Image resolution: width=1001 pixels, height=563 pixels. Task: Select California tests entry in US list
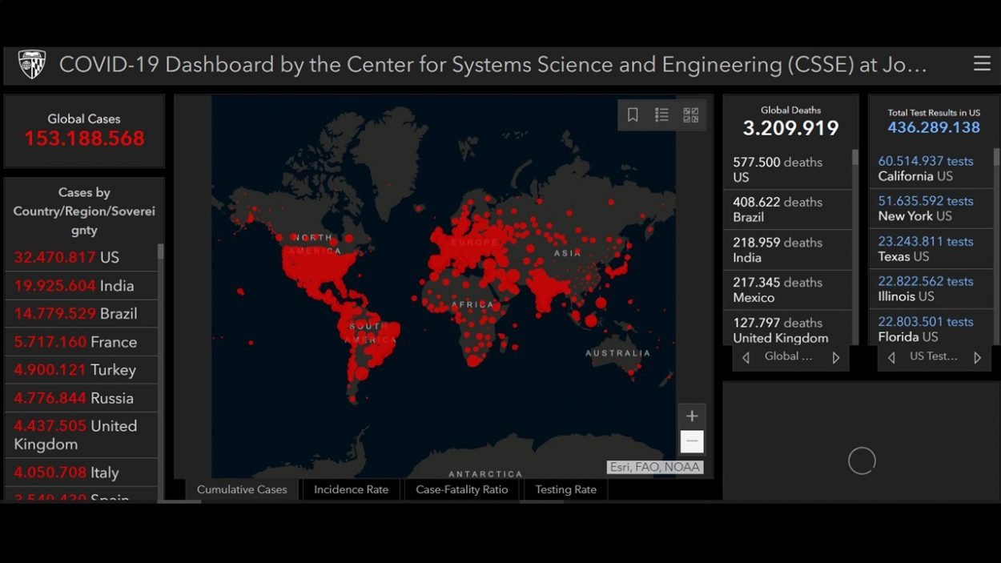pos(931,168)
